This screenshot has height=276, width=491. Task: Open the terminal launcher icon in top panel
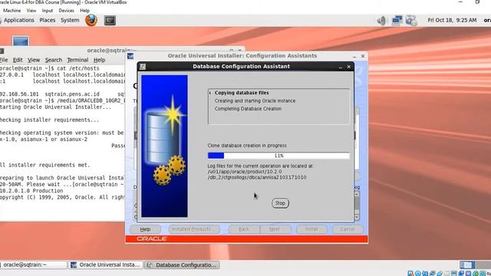110,21
